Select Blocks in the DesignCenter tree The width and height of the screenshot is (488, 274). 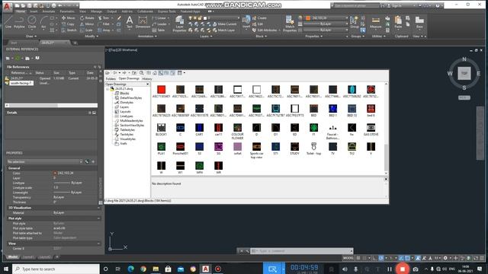coord(124,93)
